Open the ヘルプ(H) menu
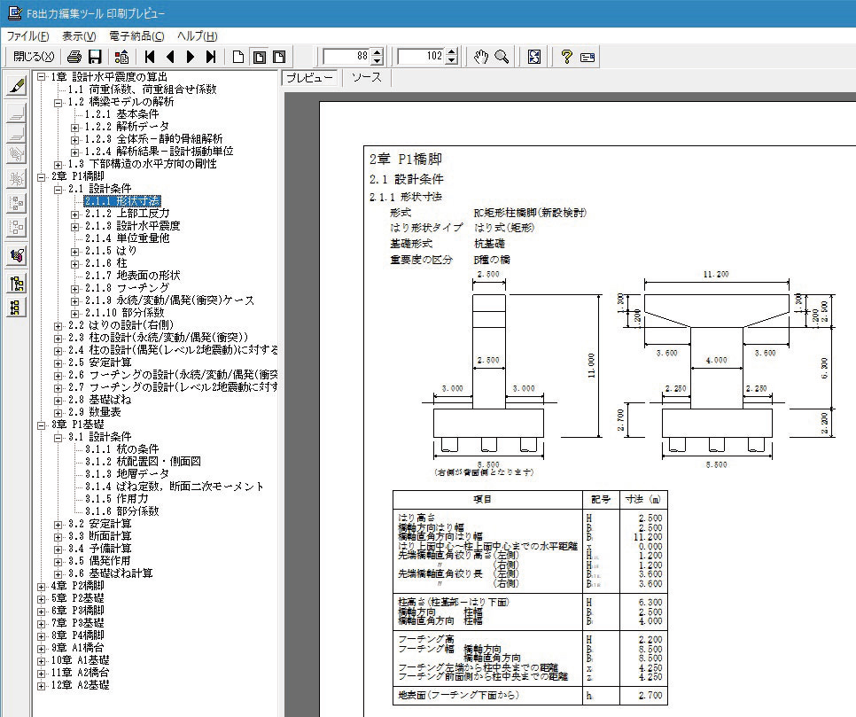The width and height of the screenshot is (856, 717). [197, 36]
